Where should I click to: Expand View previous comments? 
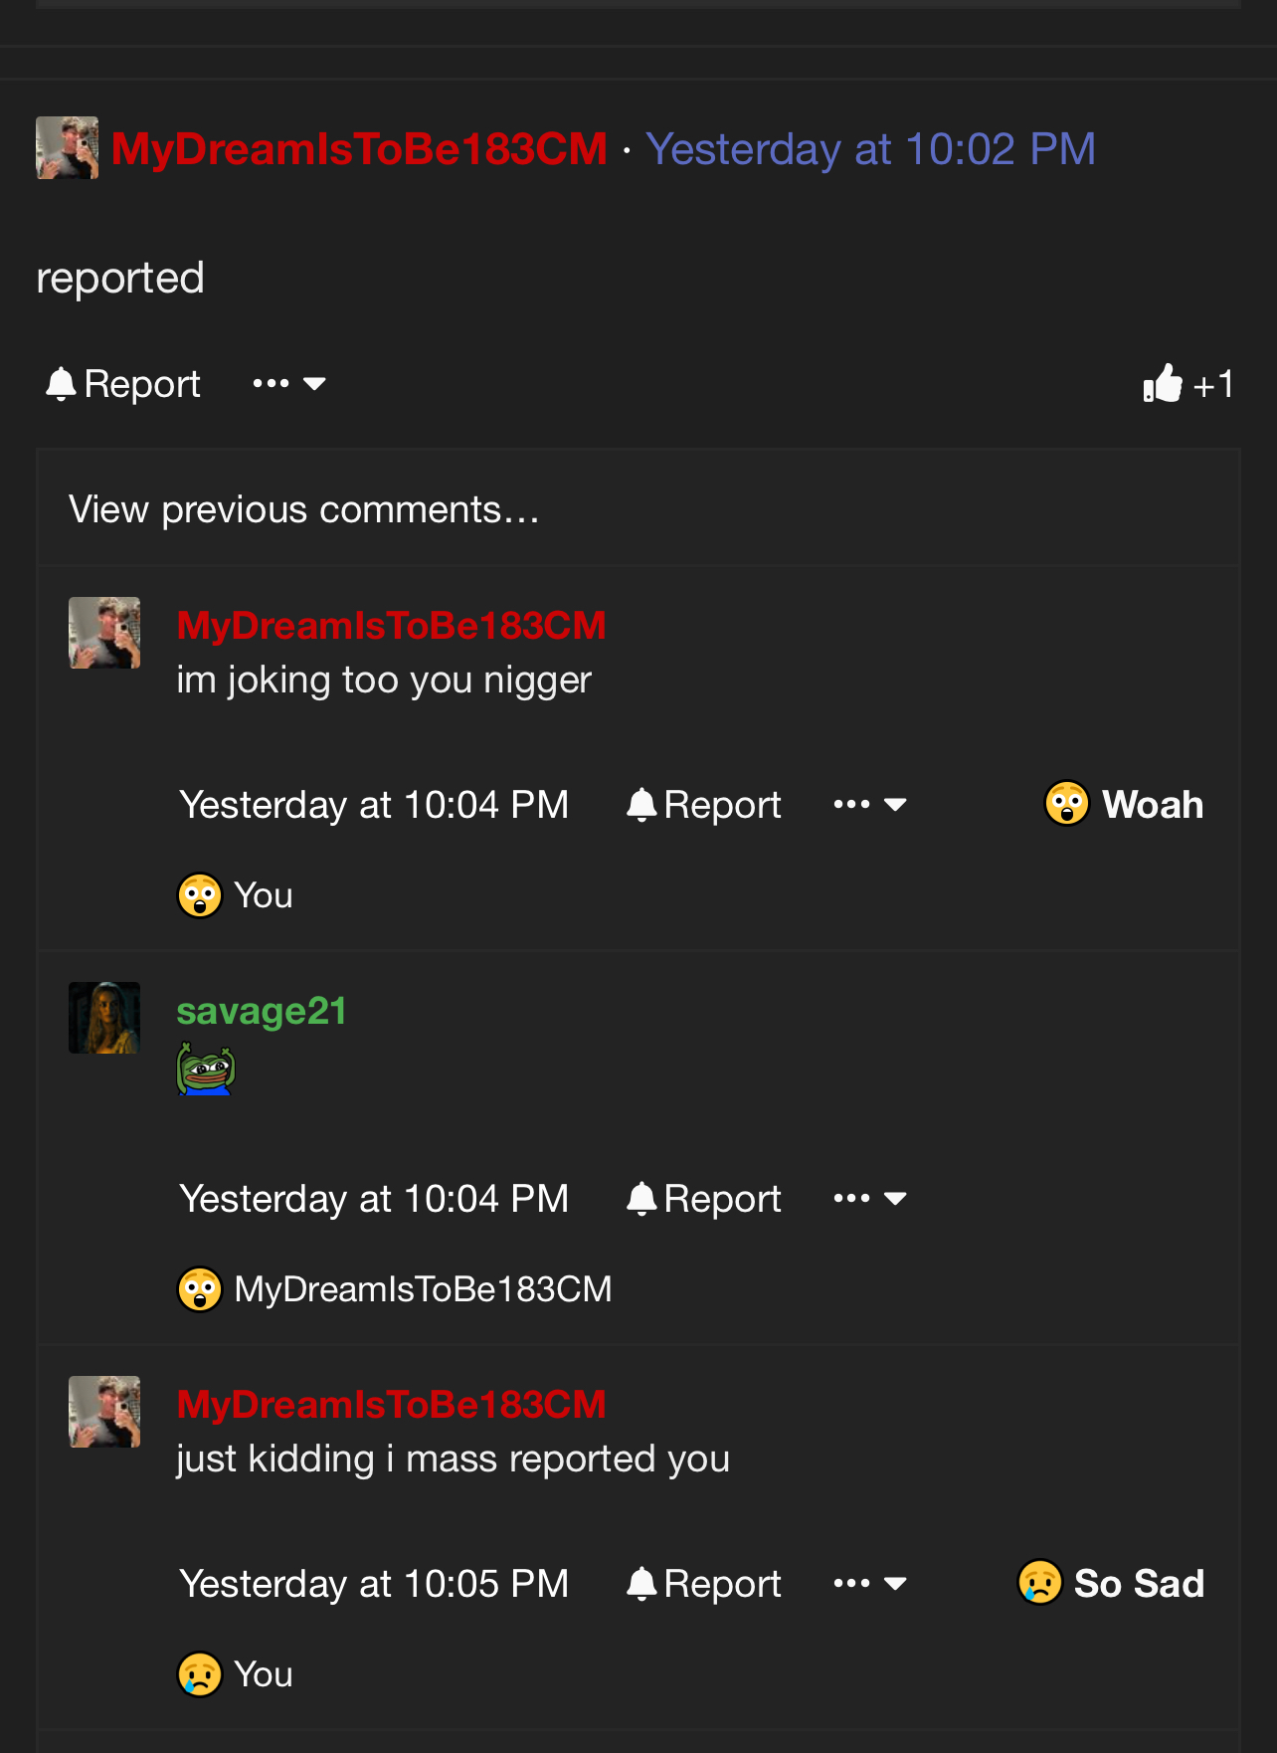303,509
